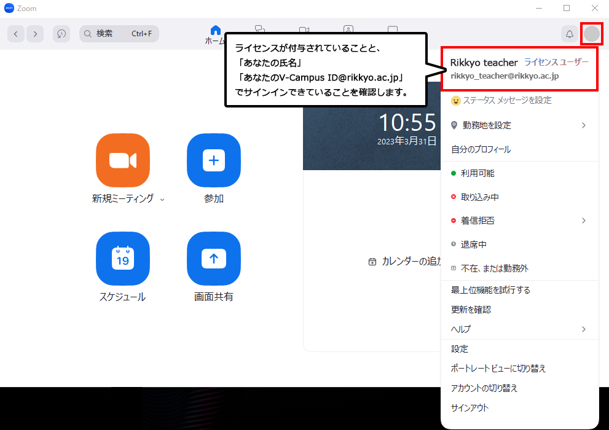This screenshot has height=430, width=609.
Task: Open the notifications bell icon
Action: click(570, 34)
